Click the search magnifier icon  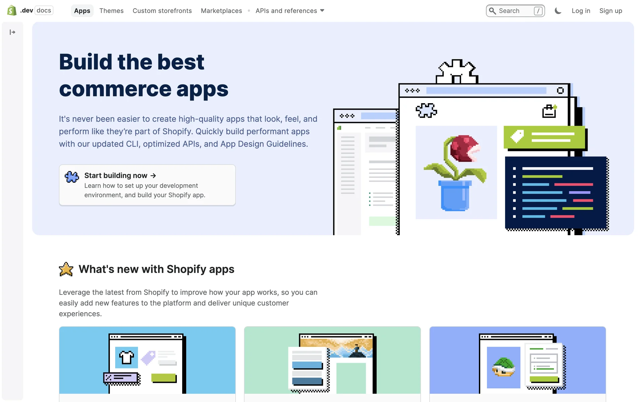pos(492,11)
